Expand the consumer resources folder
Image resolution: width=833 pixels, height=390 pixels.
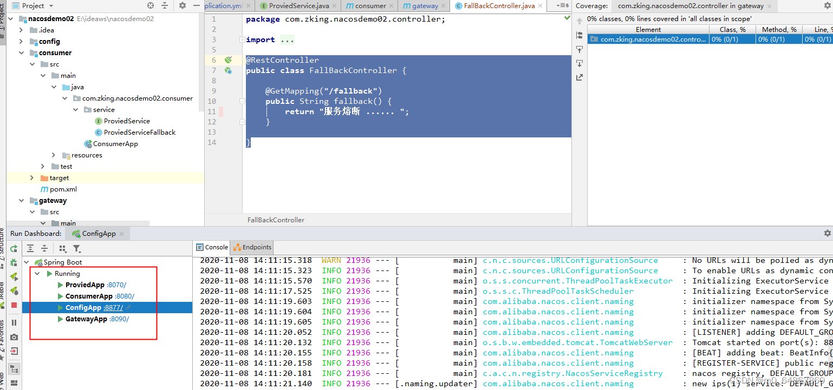(x=54, y=155)
